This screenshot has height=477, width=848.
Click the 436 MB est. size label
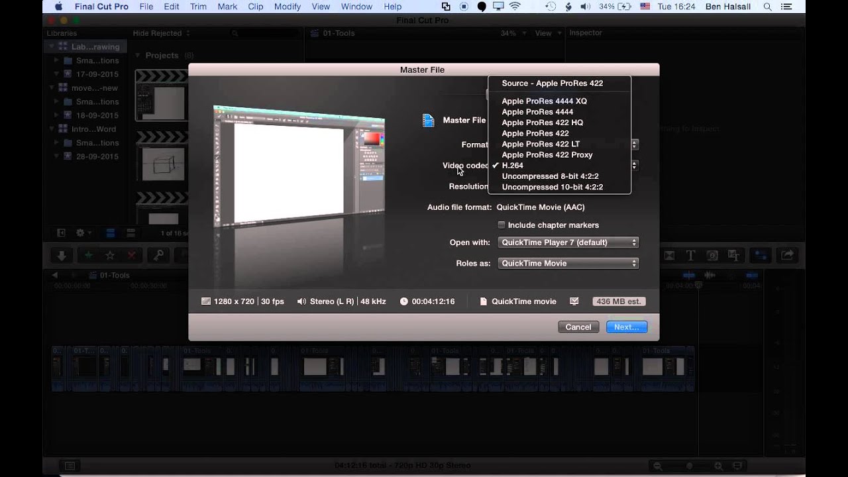point(619,301)
